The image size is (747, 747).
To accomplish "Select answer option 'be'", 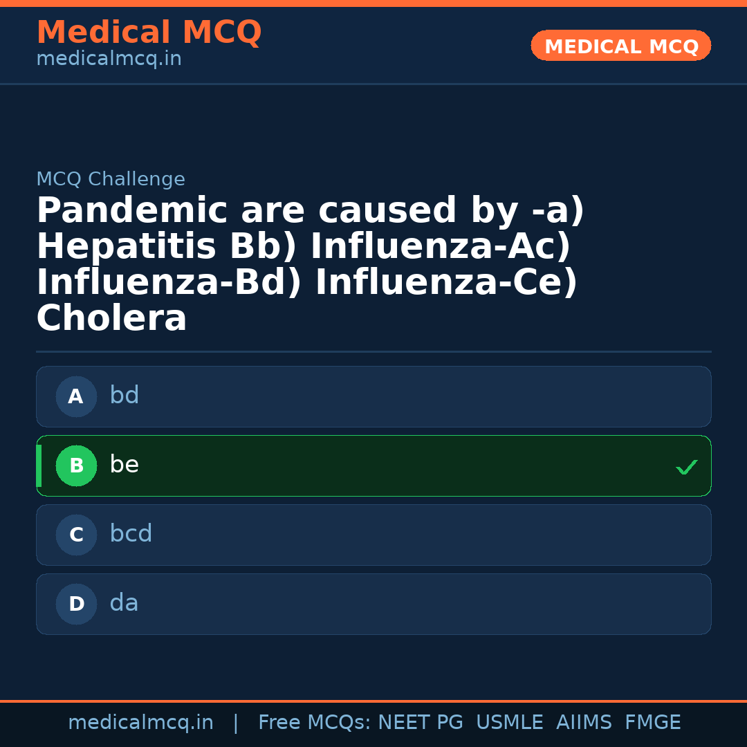I will pyautogui.click(x=373, y=465).
